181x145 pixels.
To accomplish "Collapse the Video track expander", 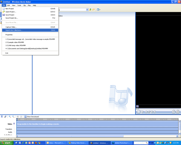I will pos(14,124).
